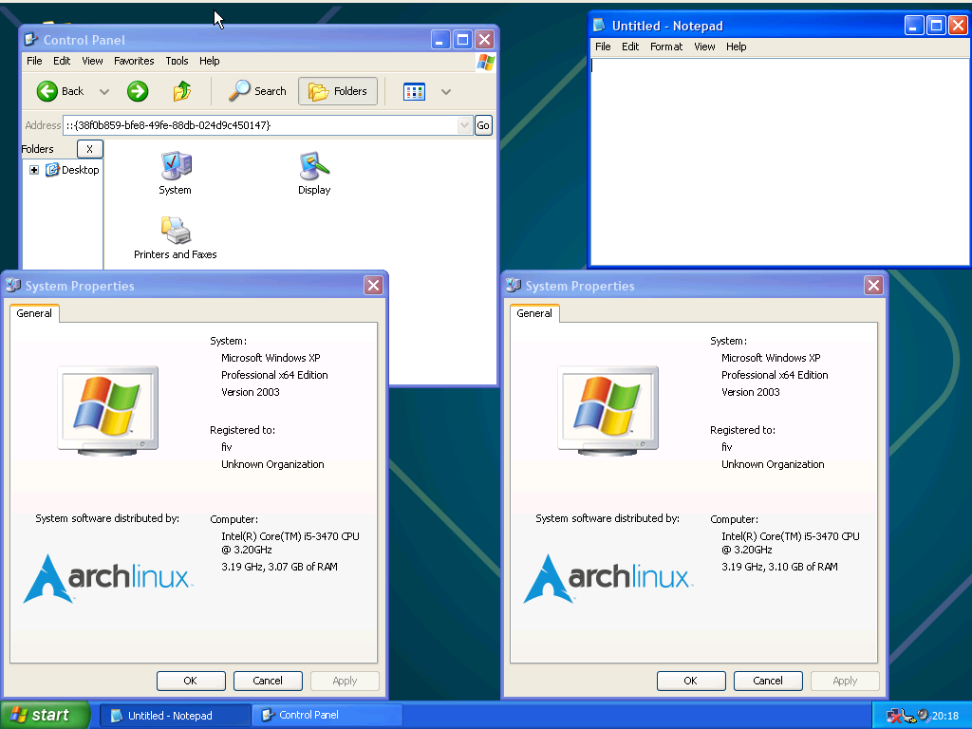Click the green Back arrow button

(48, 91)
